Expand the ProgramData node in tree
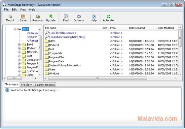The image size is (185, 129). 20,67
